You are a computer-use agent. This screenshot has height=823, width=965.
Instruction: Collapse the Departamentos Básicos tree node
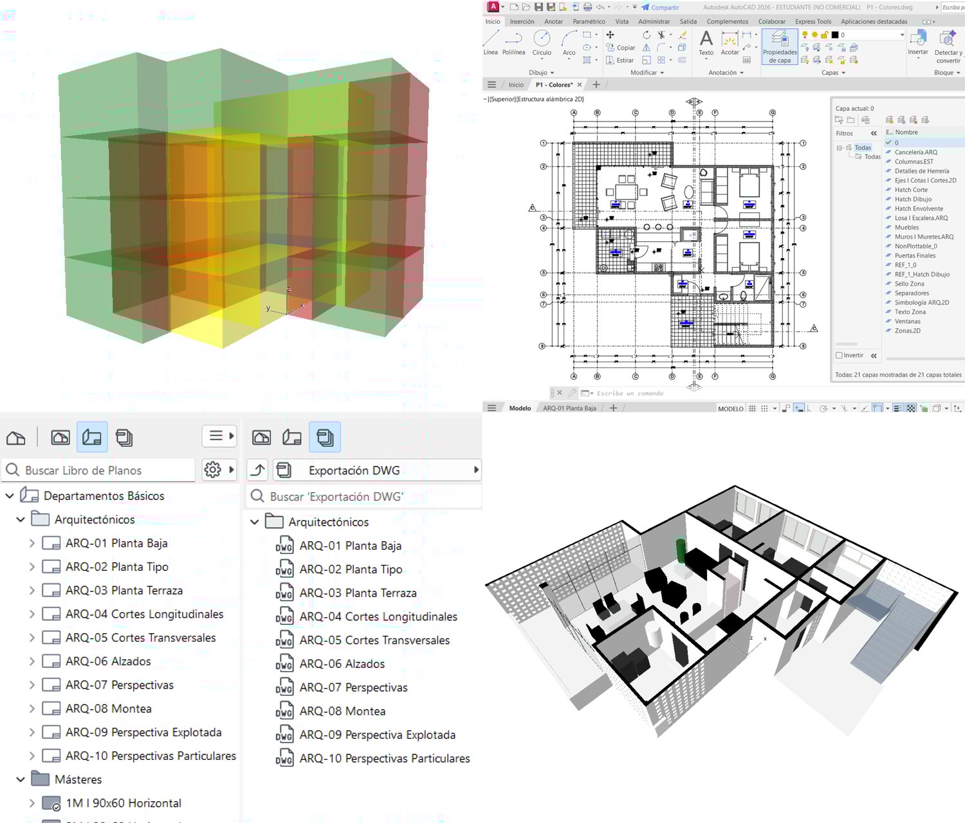coord(10,496)
